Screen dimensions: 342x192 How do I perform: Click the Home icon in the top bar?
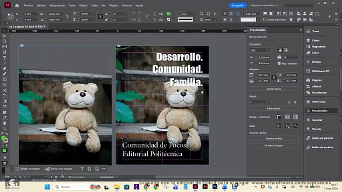(17, 5)
